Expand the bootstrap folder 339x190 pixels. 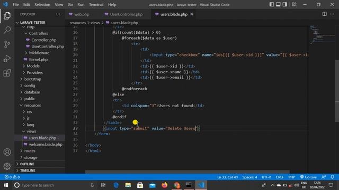(x=33, y=79)
